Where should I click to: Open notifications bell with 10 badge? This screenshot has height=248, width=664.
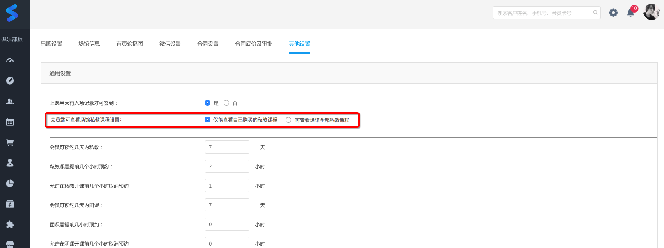[x=631, y=13]
